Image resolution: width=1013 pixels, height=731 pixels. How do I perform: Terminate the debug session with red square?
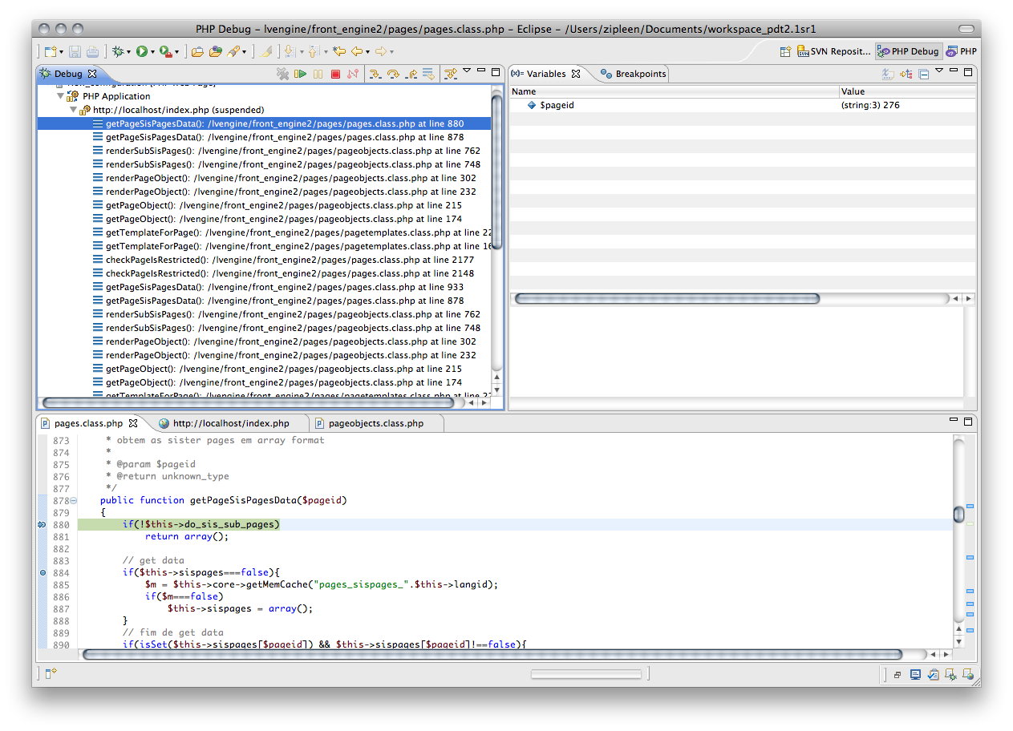[x=335, y=74]
